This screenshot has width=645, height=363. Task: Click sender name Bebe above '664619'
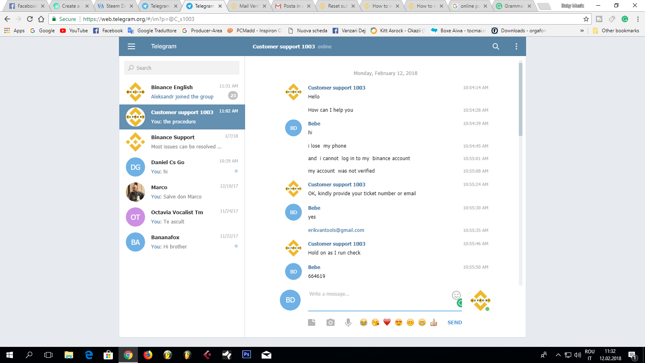pyautogui.click(x=314, y=267)
